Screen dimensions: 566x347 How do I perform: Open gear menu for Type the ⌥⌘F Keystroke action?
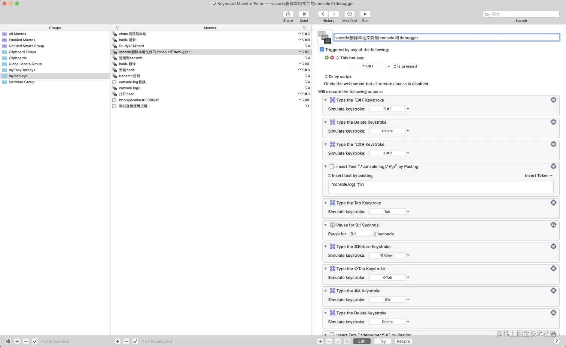point(553,100)
